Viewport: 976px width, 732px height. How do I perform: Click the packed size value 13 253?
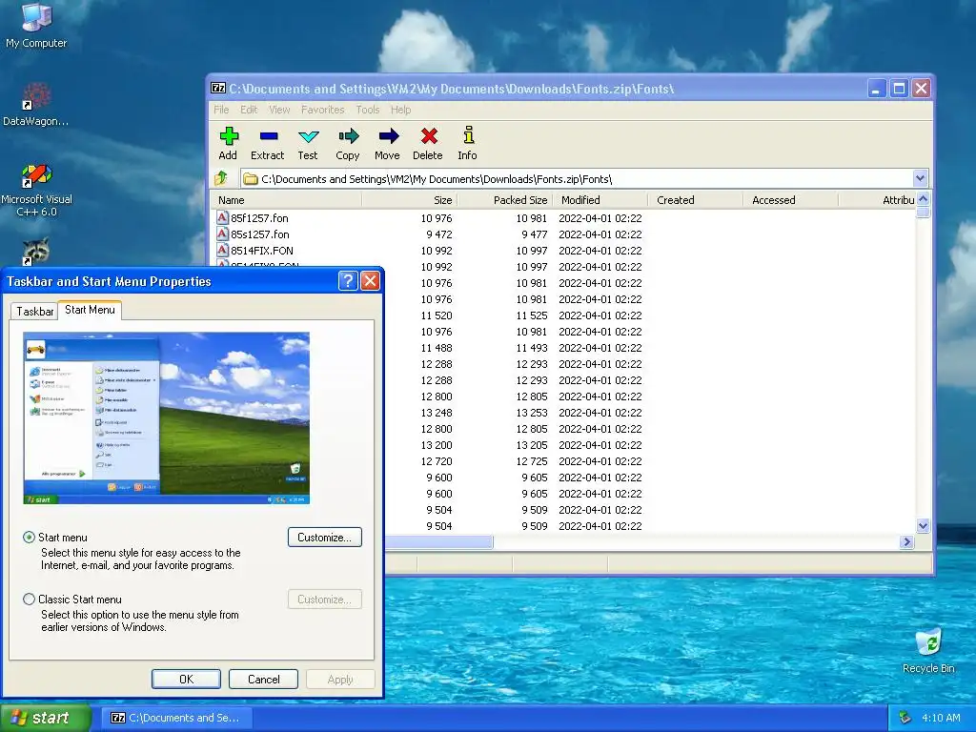(x=532, y=412)
